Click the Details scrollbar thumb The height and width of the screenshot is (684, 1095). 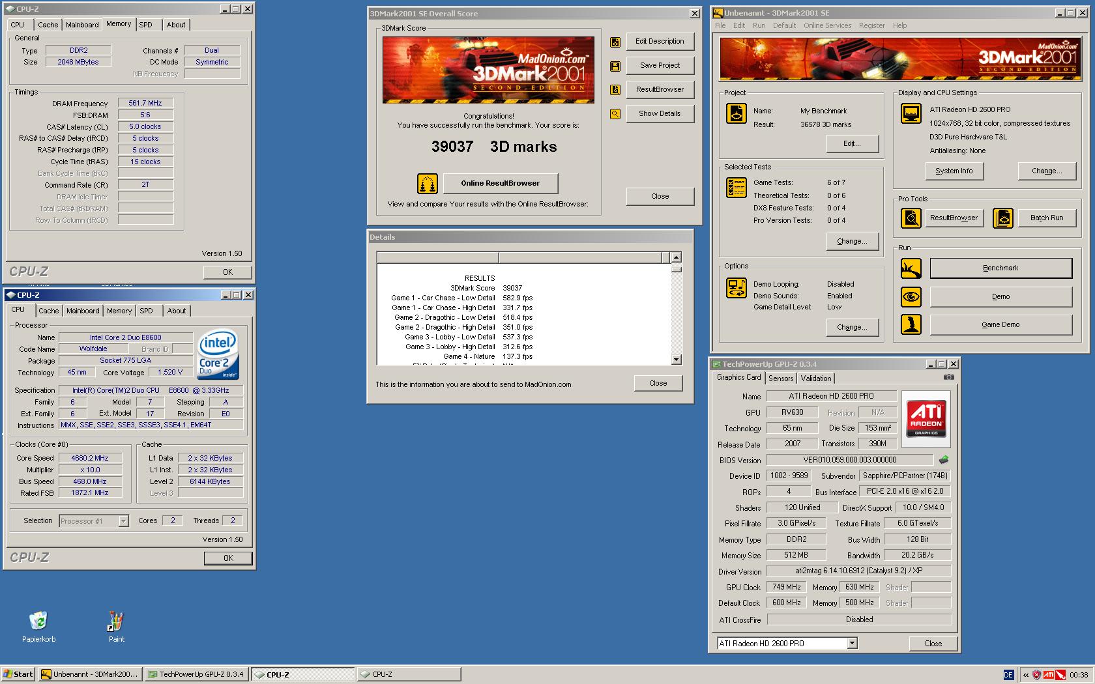676,268
